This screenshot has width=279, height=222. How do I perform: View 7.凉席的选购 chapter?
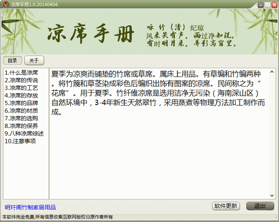(21, 118)
